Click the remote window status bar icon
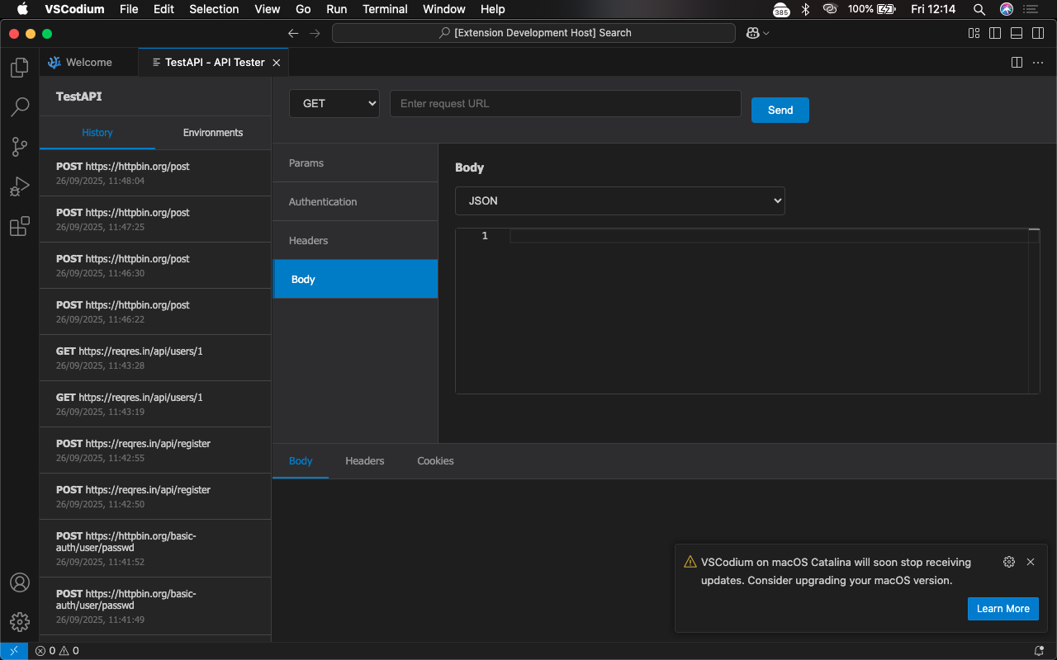The width and height of the screenshot is (1057, 660). click(14, 651)
